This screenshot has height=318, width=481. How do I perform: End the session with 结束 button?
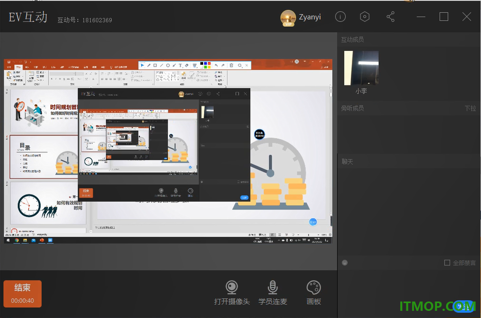pyautogui.click(x=23, y=294)
